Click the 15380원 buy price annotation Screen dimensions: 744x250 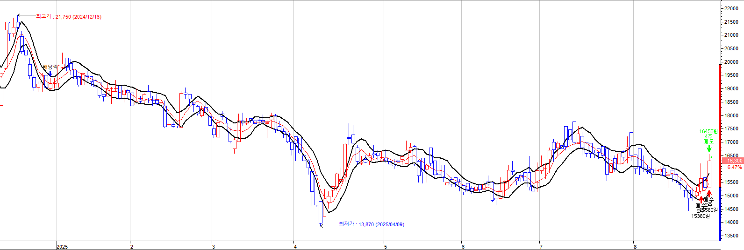click(701, 216)
